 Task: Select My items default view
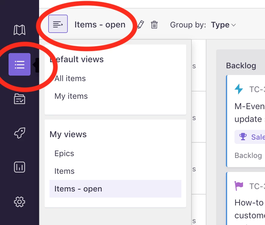pyautogui.click(x=71, y=96)
